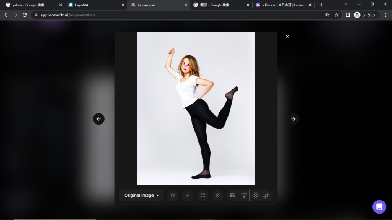Bookmark this page with the star icon
Image resolution: width=392 pixels, height=220 pixels.
336,15
